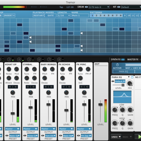Click the Tap tempo button
141x141 pixels.
pyautogui.click(x=61, y=7)
